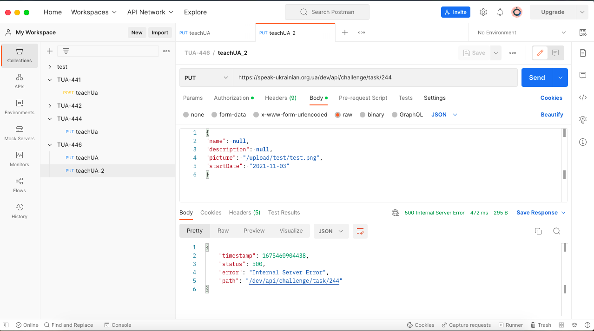Expand the test collection
The height and width of the screenshot is (331, 594).
tap(50, 67)
